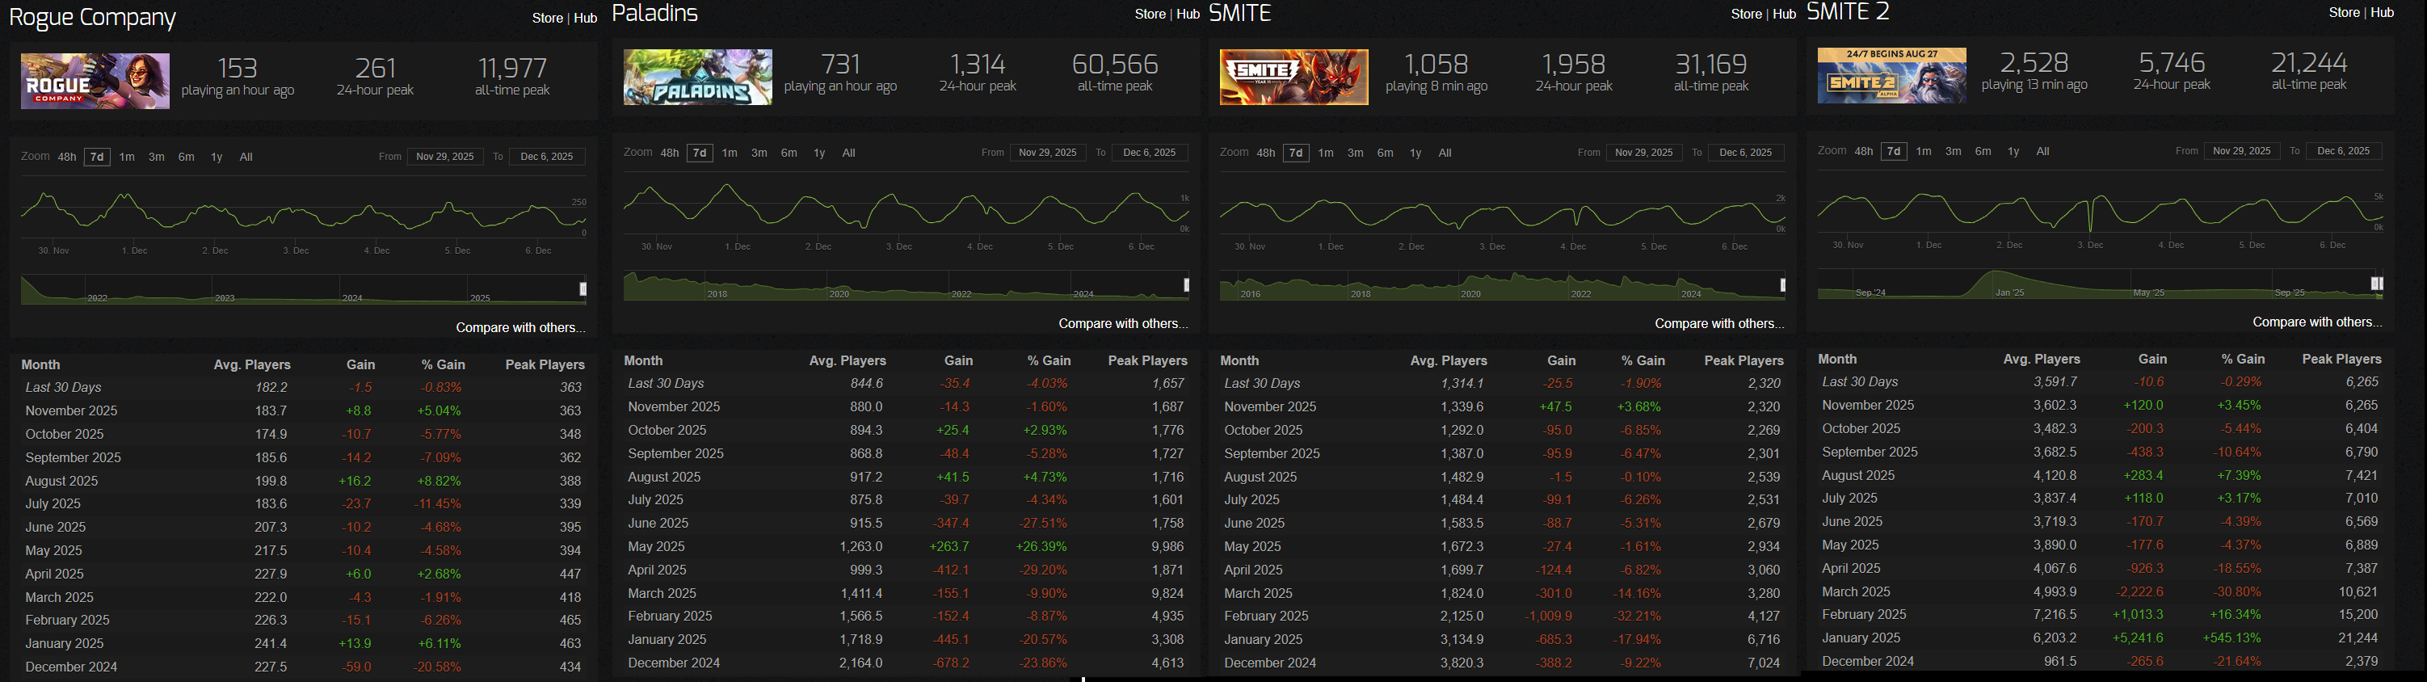Click Compare with others under Paladins chart
This screenshot has width=2427, height=682.
pyautogui.click(x=1122, y=324)
